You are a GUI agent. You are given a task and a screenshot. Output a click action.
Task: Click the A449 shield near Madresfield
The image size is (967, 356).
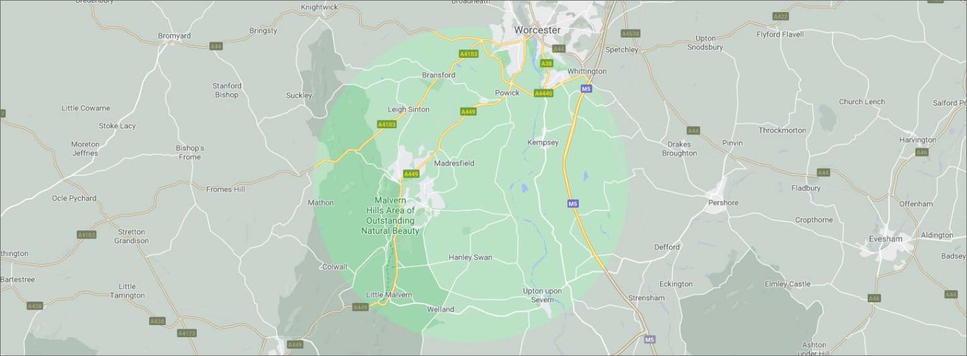click(411, 174)
